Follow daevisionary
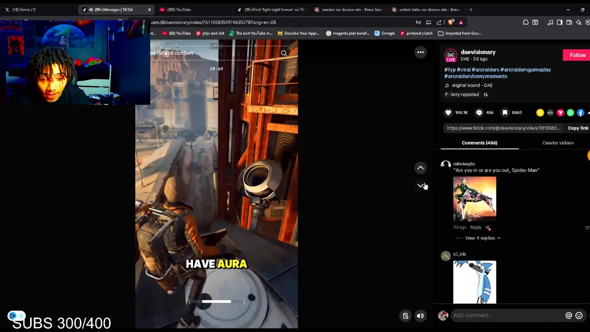 point(577,55)
